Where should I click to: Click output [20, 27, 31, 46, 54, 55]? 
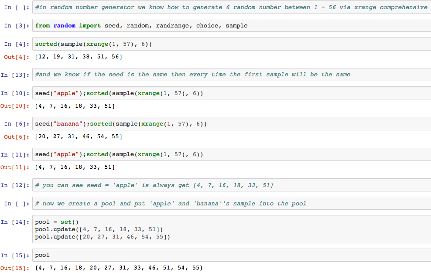tap(78, 136)
